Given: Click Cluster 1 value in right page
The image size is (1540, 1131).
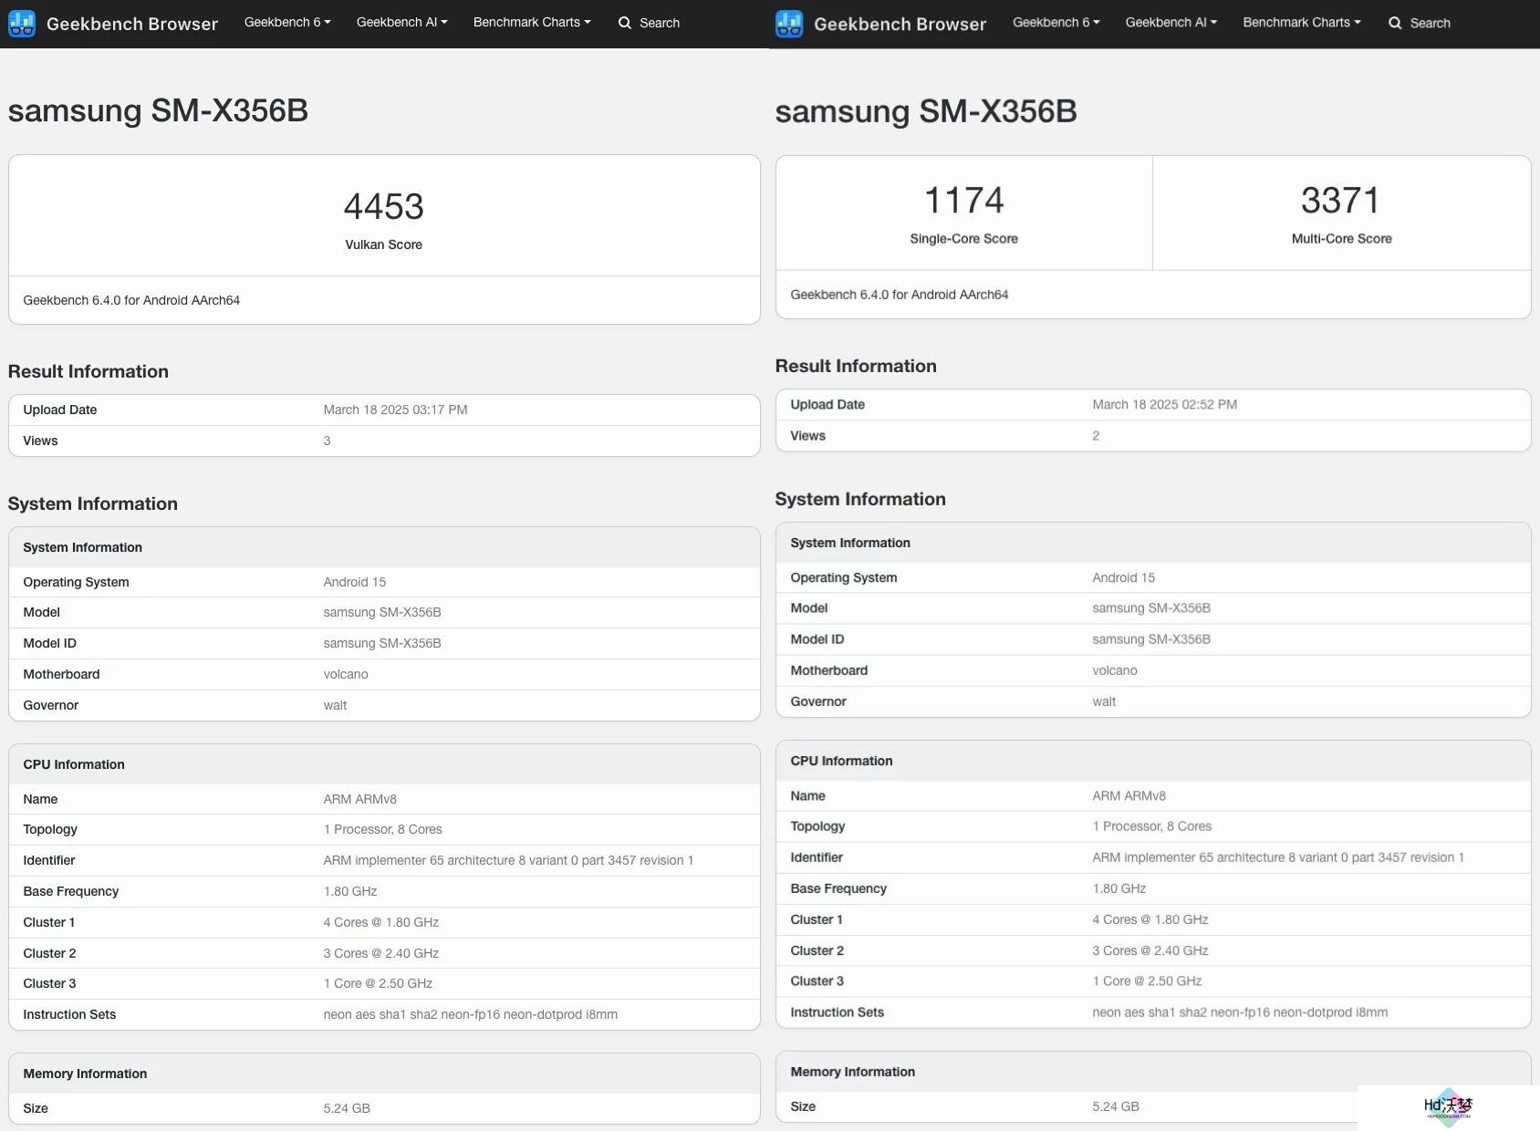Looking at the screenshot, I should 1150,919.
